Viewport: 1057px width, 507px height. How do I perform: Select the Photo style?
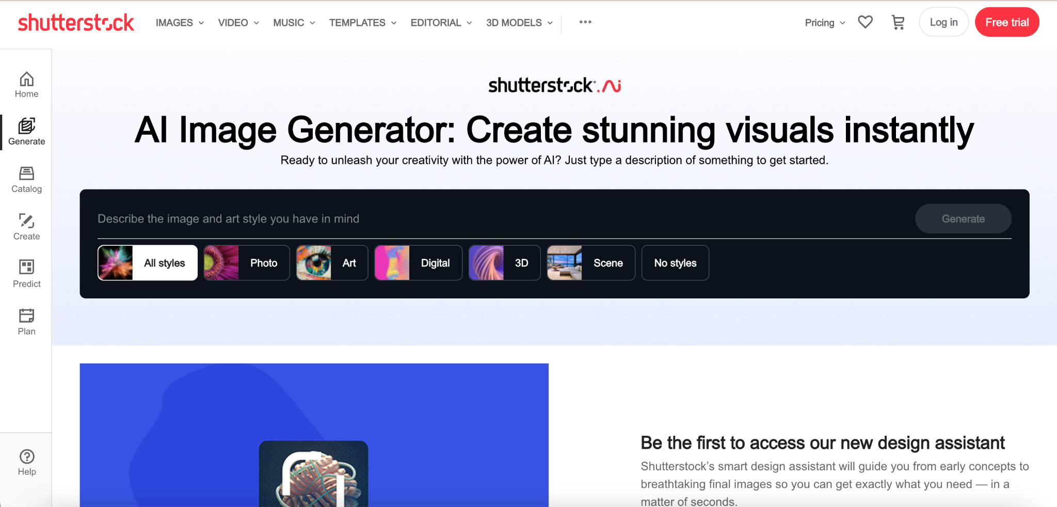pos(247,263)
